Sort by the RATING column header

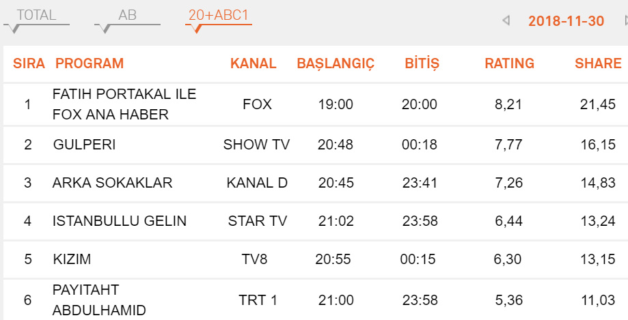pos(509,63)
